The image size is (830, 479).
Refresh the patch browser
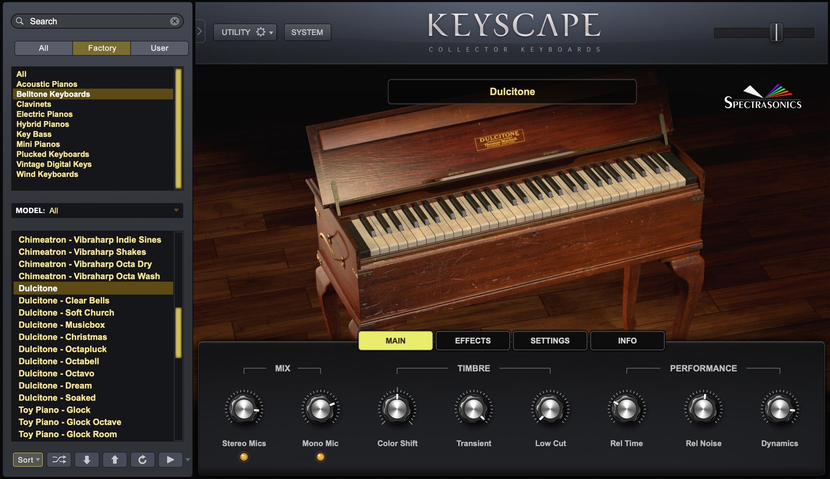pyautogui.click(x=142, y=460)
